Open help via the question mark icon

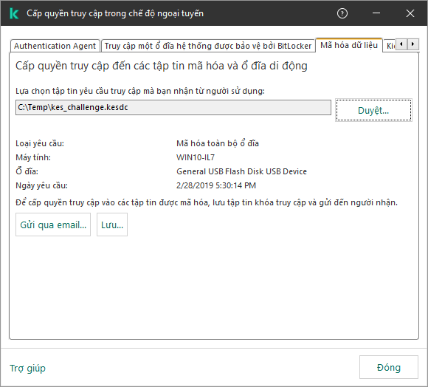[342, 13]
